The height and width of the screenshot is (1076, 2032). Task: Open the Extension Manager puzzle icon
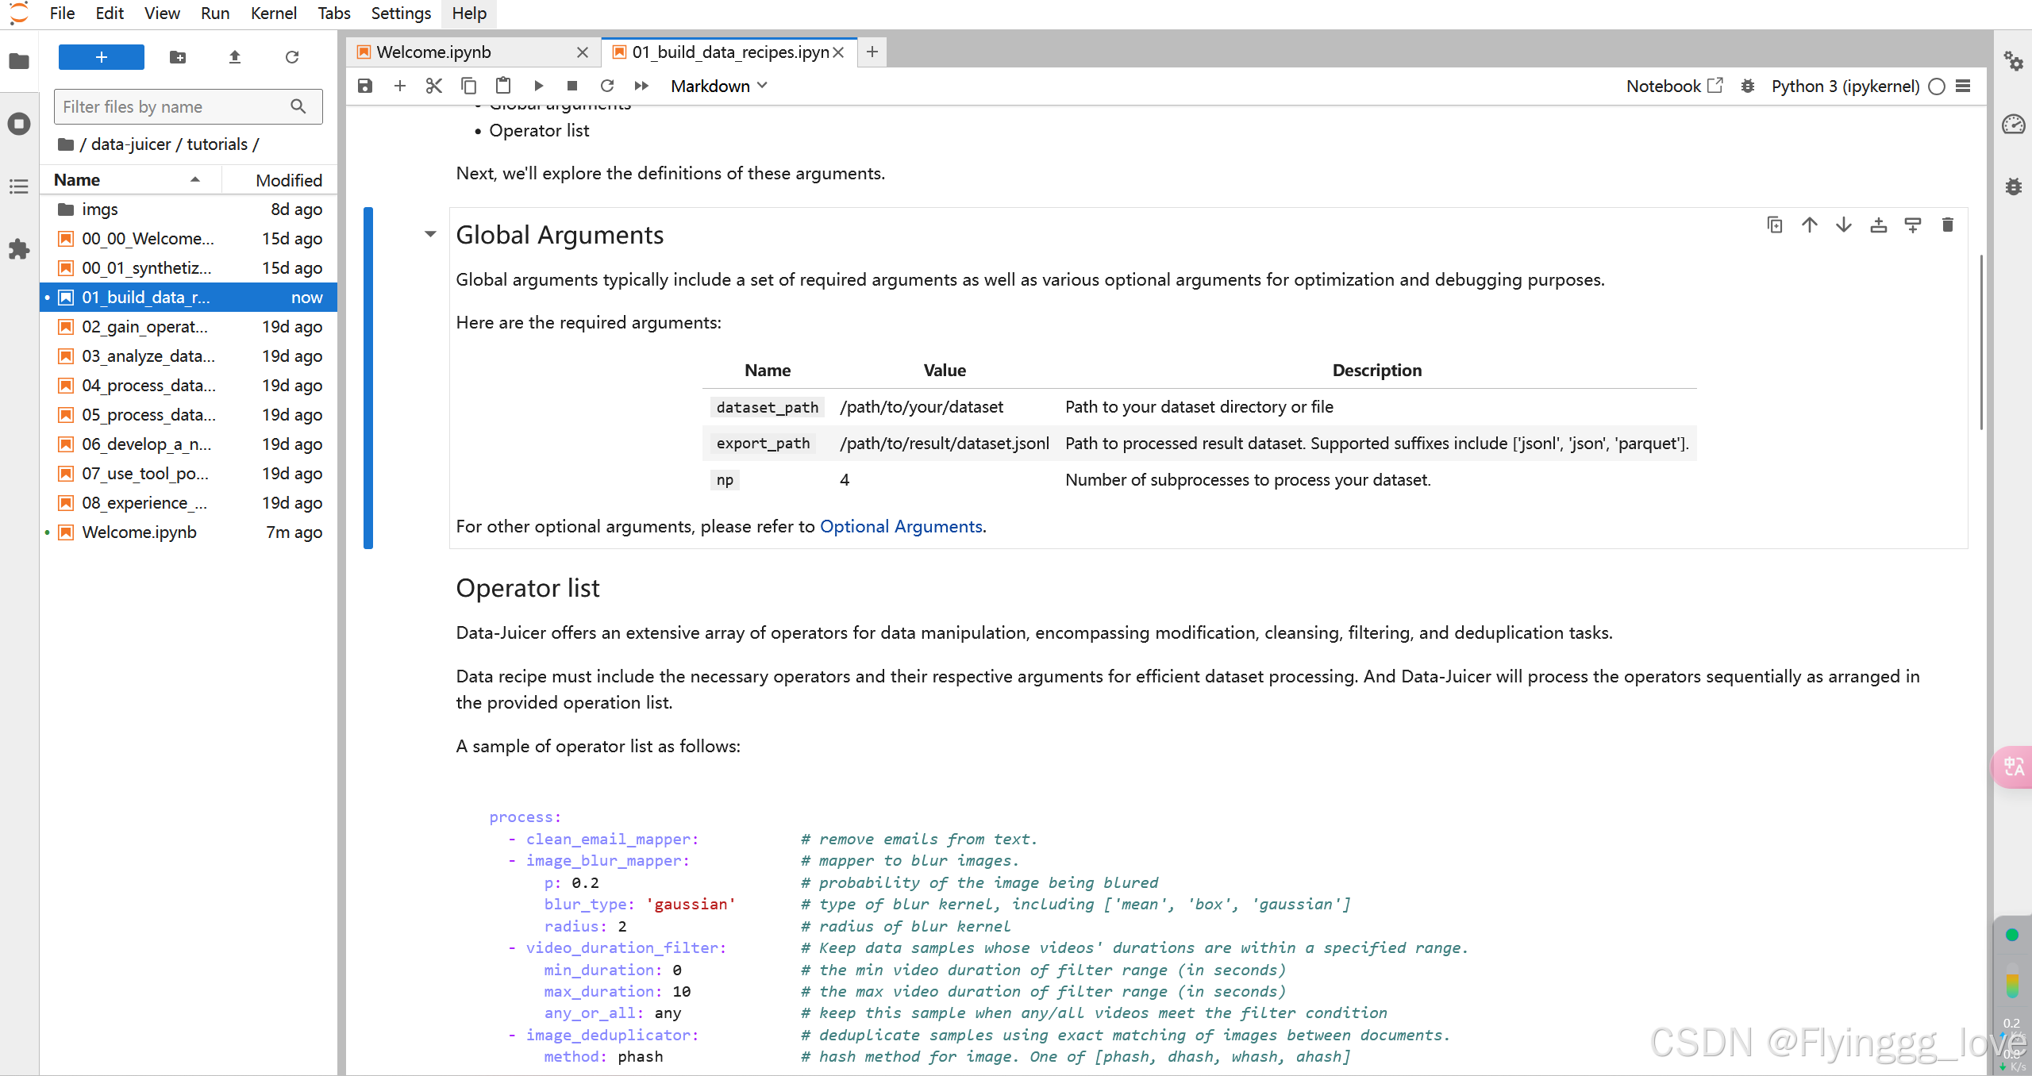pyautogui.click(x=19, y=249)
